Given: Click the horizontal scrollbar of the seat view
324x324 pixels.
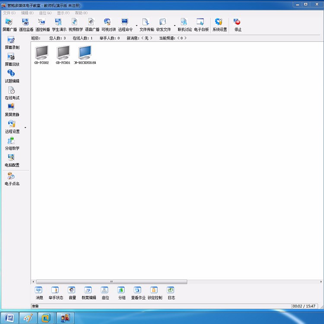Looking at the screenshot, I should pos(112,282).
